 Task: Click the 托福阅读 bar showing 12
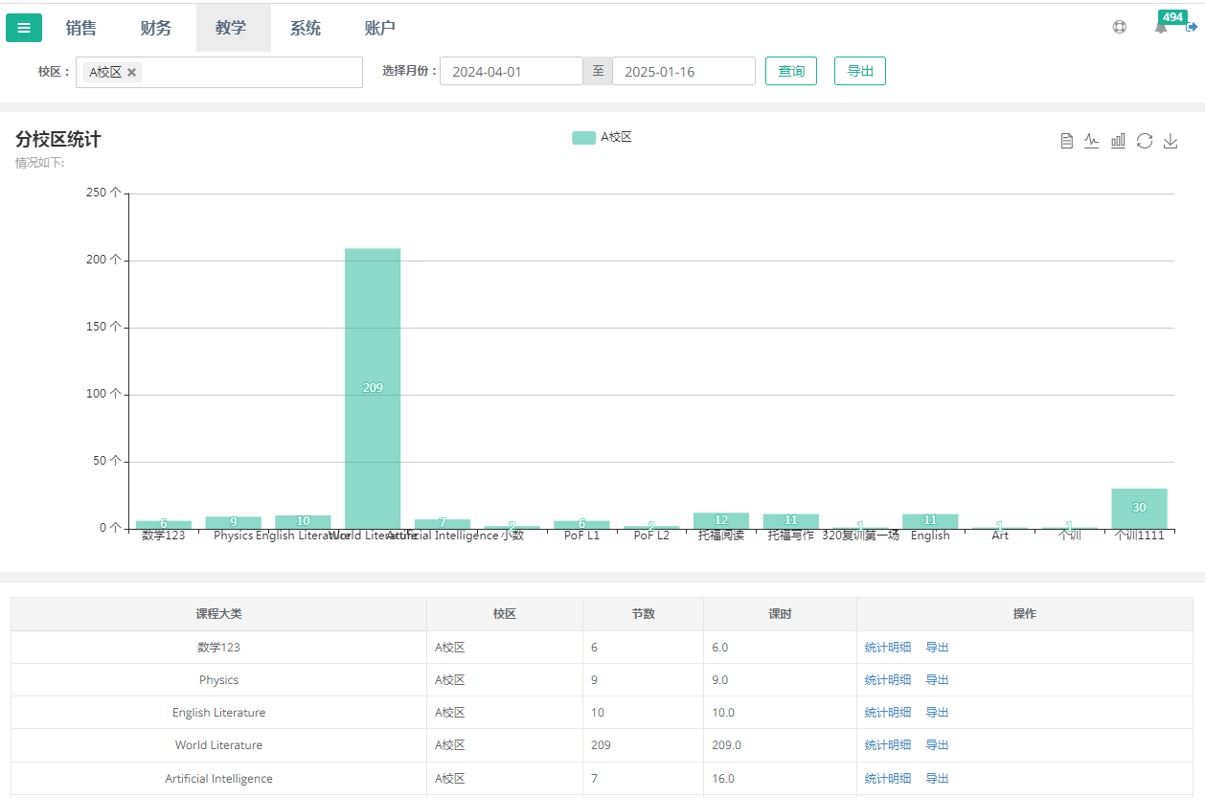click(x=721, y=520)
